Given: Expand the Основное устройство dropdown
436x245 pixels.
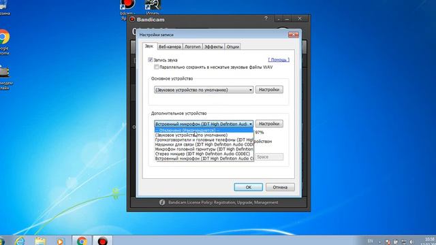Looking at the screenshot, I should tap(204, 90).
